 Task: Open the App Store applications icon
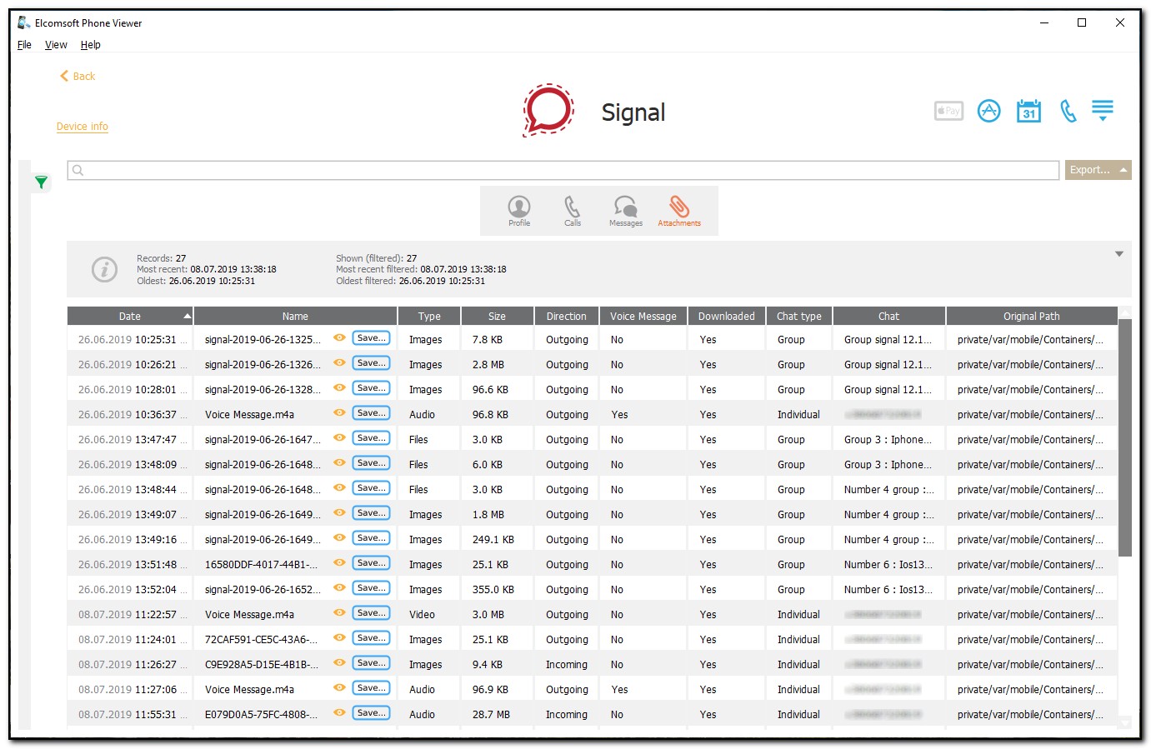(x=988, y=111)
